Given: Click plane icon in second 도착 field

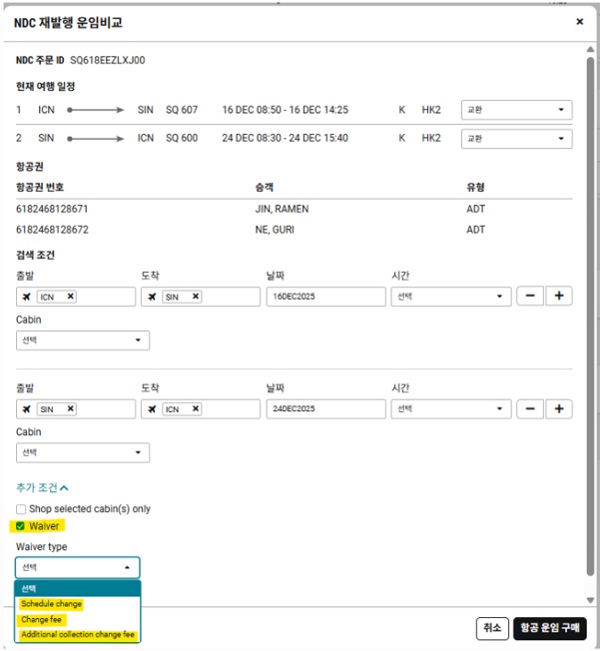Looking at the screenshot, I should (152, 409).
